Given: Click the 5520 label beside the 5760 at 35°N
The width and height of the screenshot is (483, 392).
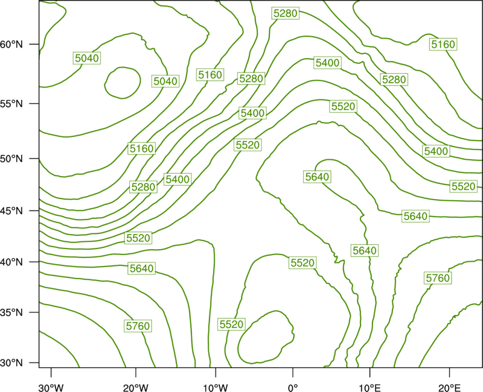Looking at the screenshot, I should click(232, 324).
